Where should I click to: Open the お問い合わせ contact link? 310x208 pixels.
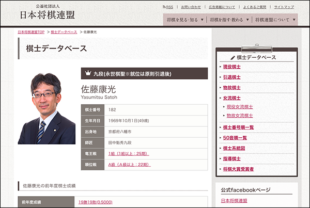point(190,7)
